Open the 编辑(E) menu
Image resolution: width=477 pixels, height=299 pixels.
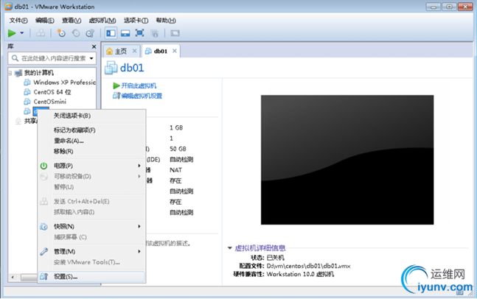point(45,21)
